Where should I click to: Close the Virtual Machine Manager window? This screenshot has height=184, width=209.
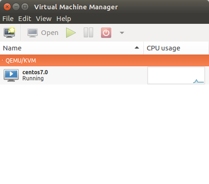7,7
